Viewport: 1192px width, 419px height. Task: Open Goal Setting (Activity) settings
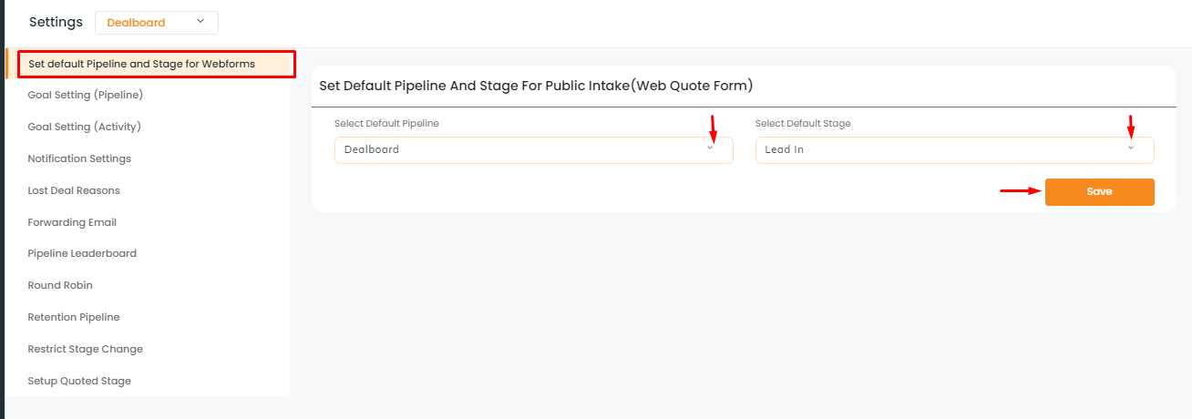point(85,127)
